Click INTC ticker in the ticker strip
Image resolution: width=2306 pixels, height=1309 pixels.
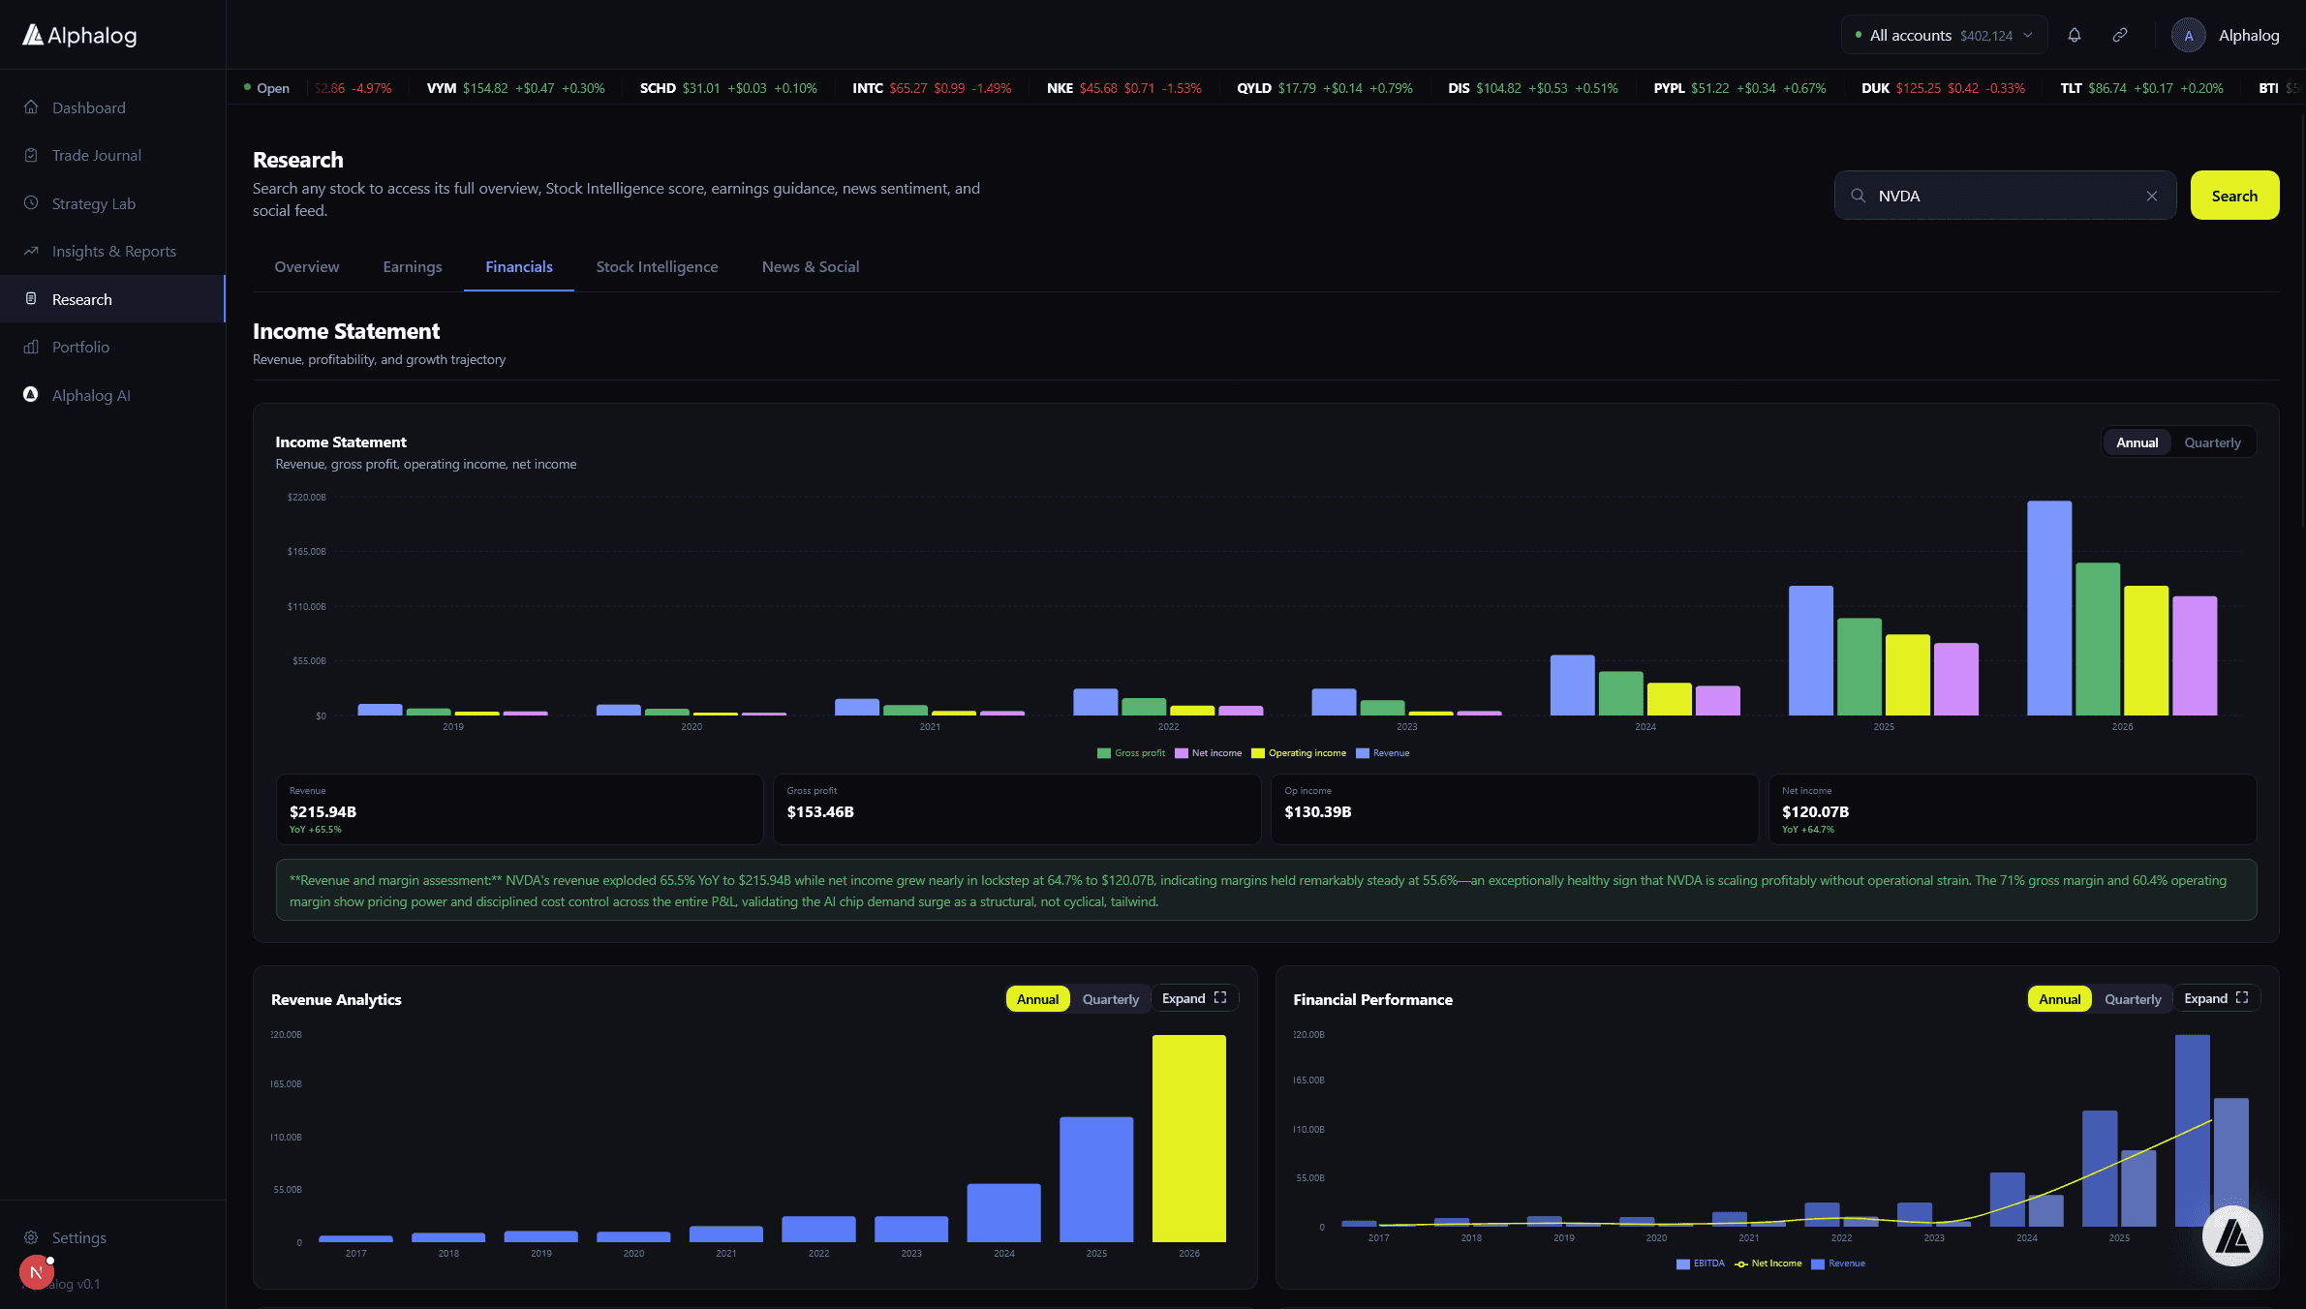[932, 88]
